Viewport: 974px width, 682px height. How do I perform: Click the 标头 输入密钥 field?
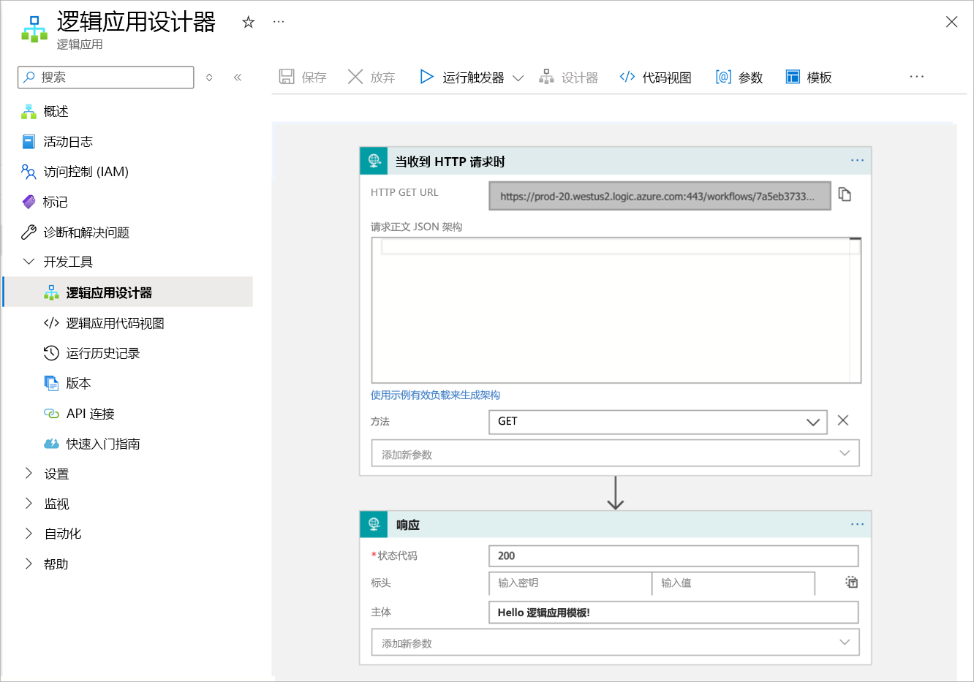(570, 583)
